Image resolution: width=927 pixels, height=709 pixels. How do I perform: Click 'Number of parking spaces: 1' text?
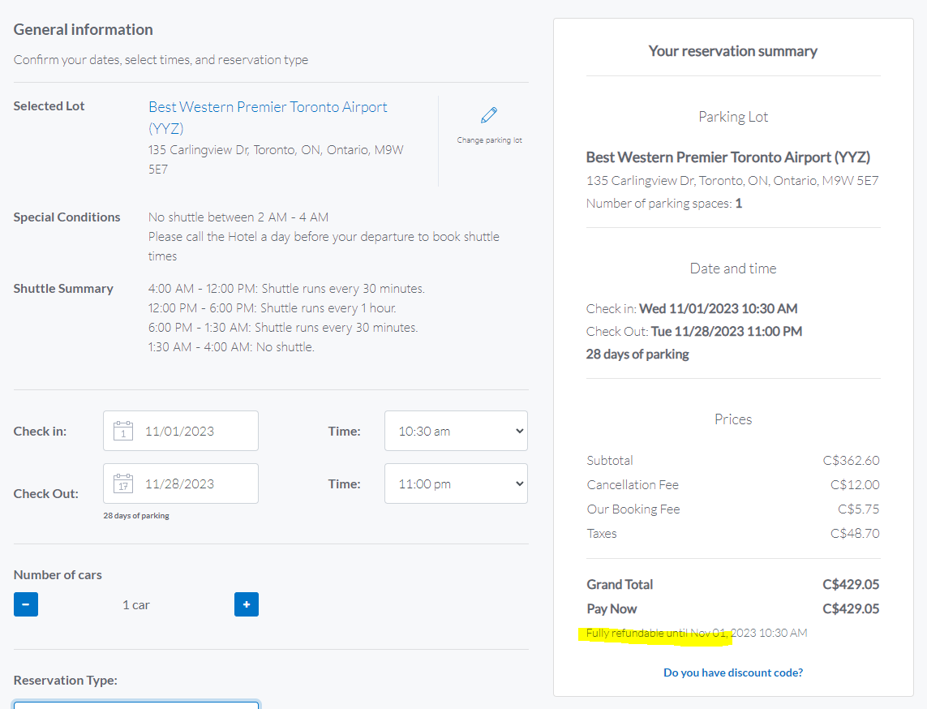click(664, 204)
